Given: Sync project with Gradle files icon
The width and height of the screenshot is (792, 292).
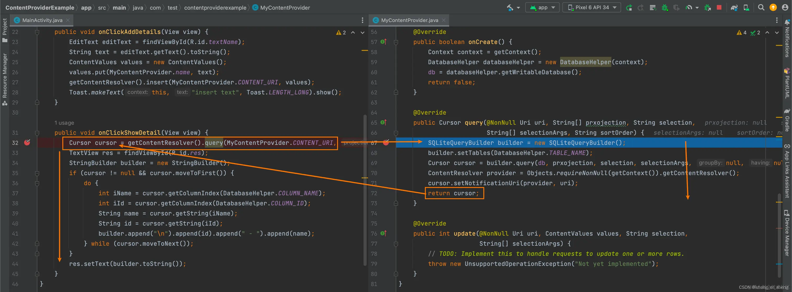Looking at the screenshot, I should [734, 8].
